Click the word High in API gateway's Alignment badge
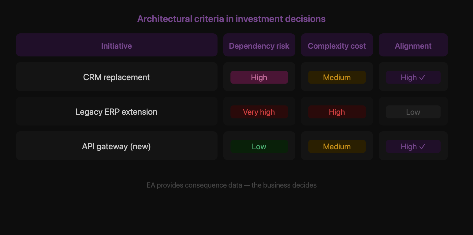 (409, 147)
